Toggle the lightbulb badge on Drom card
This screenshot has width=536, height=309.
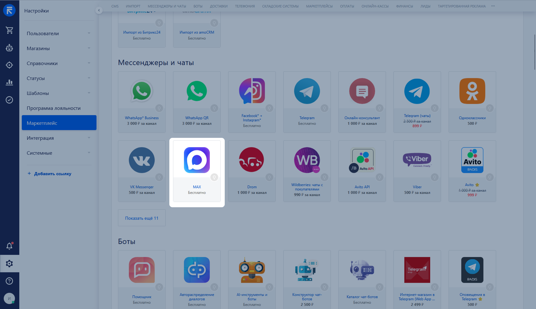coord(269,177)
